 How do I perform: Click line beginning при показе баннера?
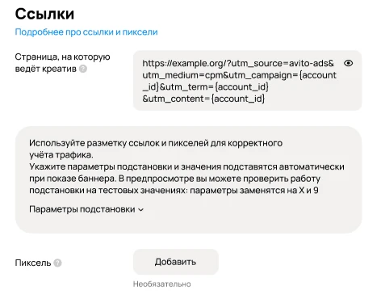click(174, 179)
